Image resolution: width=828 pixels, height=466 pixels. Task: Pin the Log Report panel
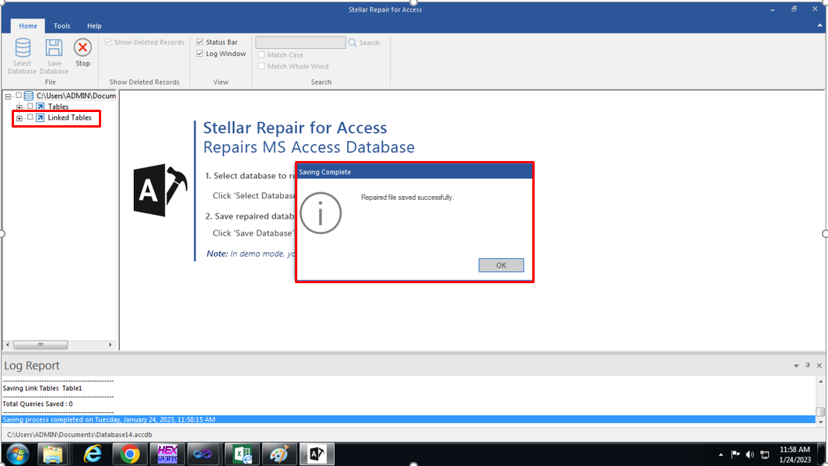pyautogui.click(x=808, y=366)
